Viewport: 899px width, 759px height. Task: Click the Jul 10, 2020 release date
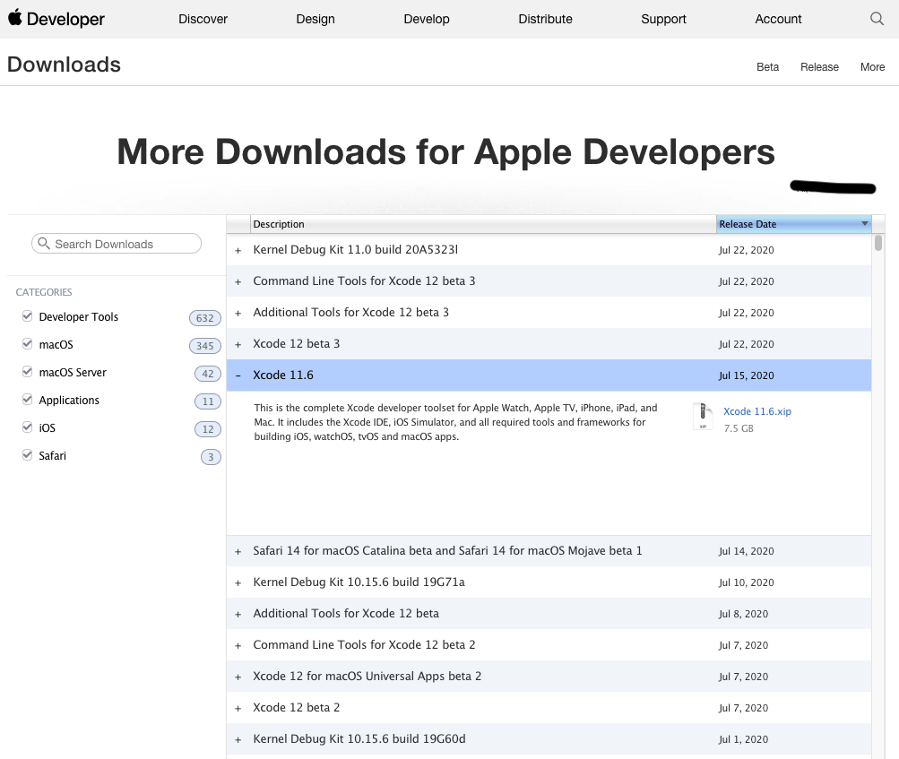pos(746,582)
